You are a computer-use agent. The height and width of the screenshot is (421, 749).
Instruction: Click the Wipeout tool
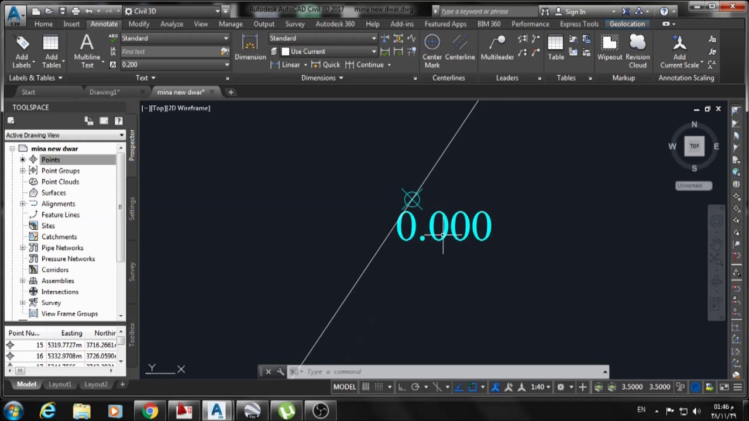[x=610, y=47]
